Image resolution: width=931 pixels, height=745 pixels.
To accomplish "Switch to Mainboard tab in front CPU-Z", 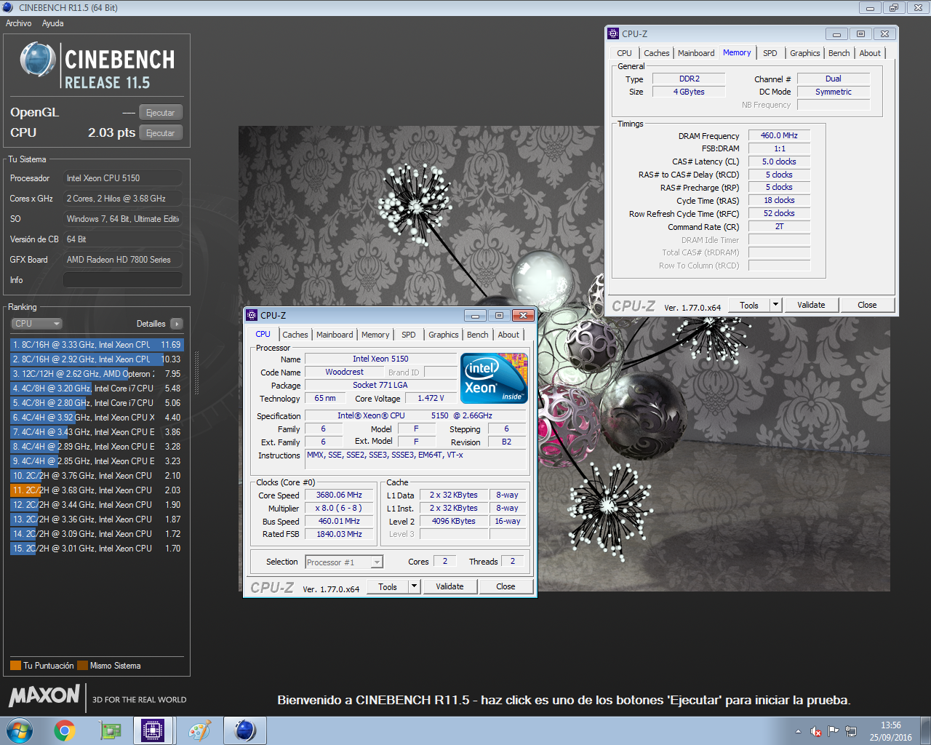I will click(335, 335).
